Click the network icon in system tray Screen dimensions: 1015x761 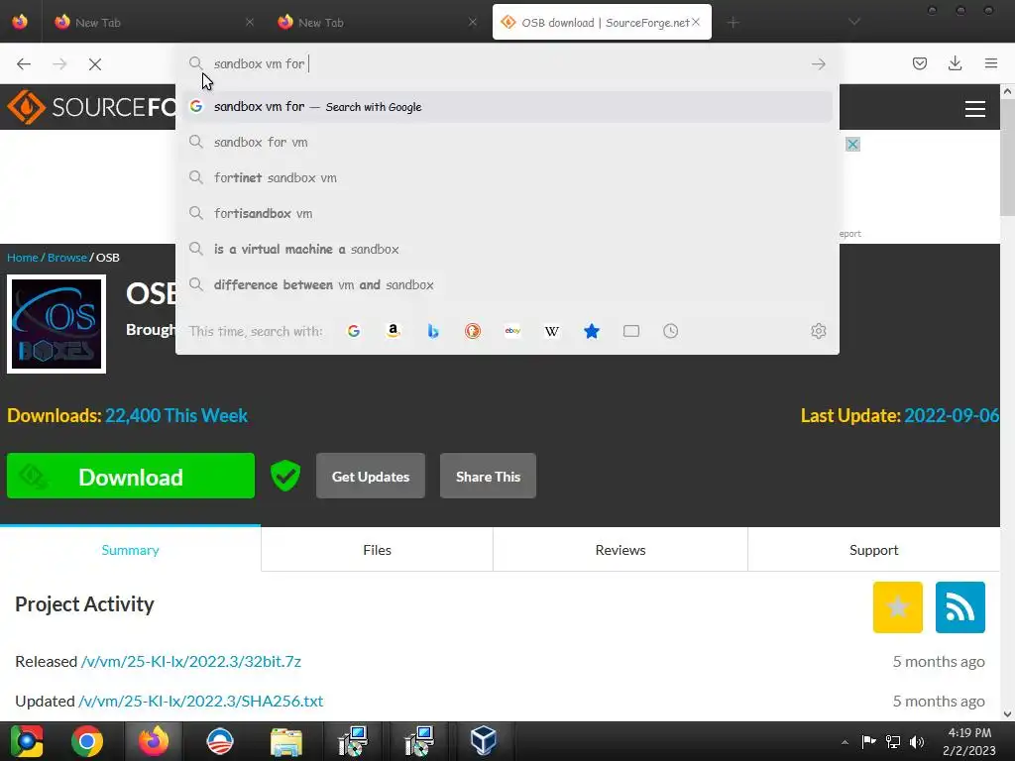coord(893,741)
